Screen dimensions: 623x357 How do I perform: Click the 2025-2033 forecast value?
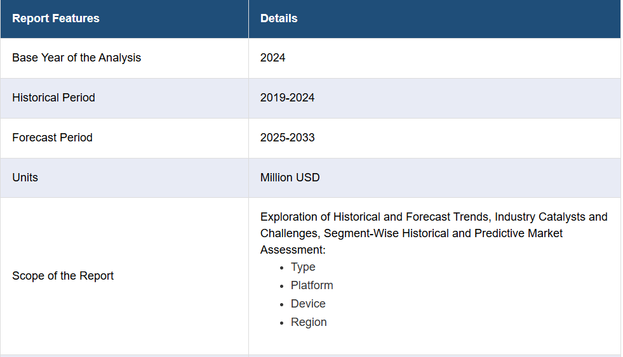point(287,138)
